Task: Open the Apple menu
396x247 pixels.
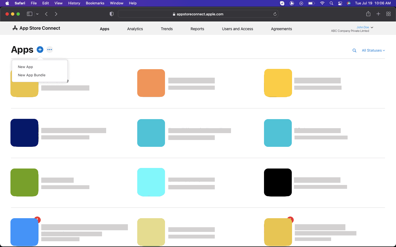Action: 7,3
